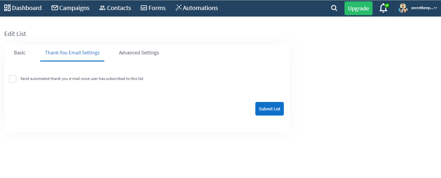441x178 pixels.
Task: Switch to the Basic tab
Action: 20,52
